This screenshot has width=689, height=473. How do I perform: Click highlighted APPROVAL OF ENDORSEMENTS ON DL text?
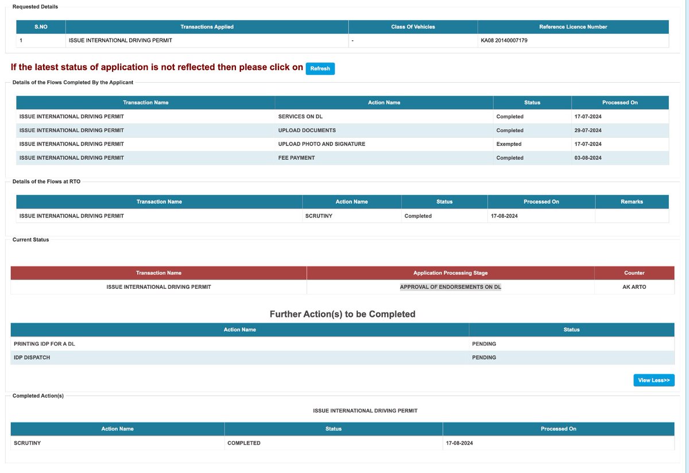pos(451,287)
